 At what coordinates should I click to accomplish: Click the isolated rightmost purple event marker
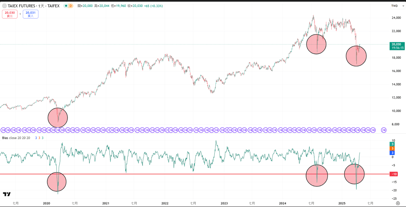384,130
